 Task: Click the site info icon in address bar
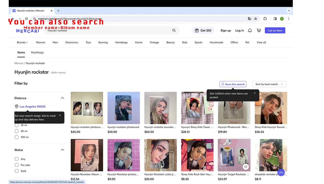34,19
